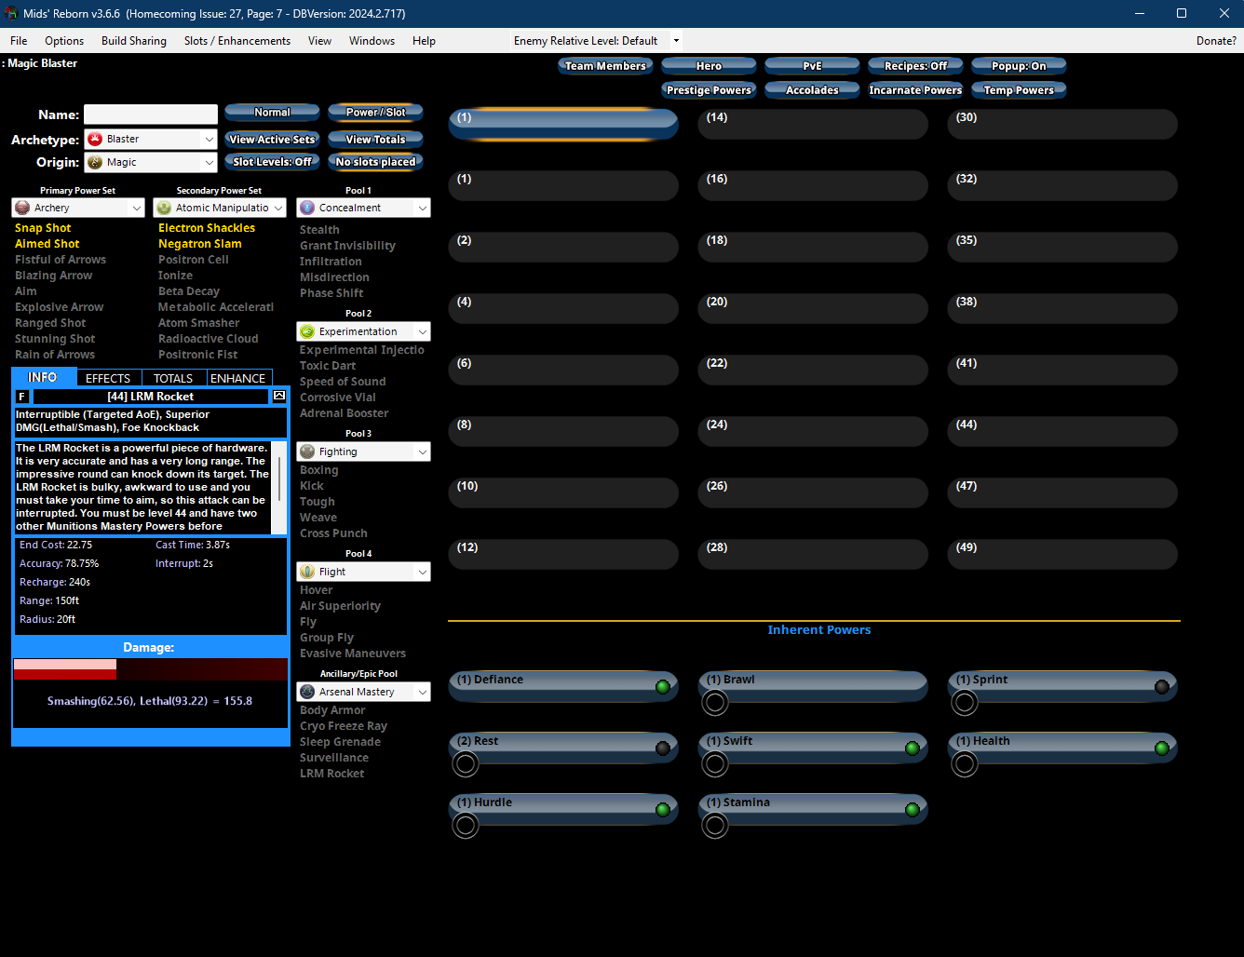Select the empty enhancement slot under Rest

tap(466, 764)
